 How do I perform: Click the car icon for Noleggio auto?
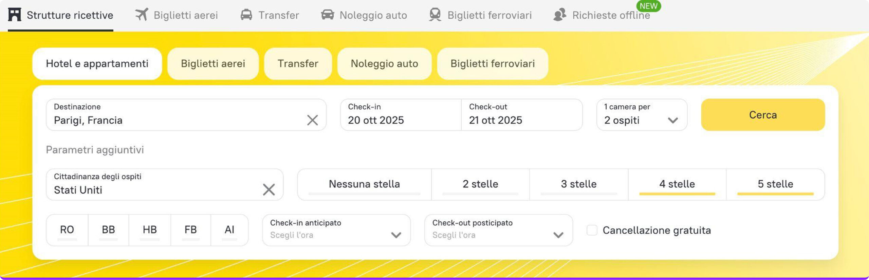(328, 15)
